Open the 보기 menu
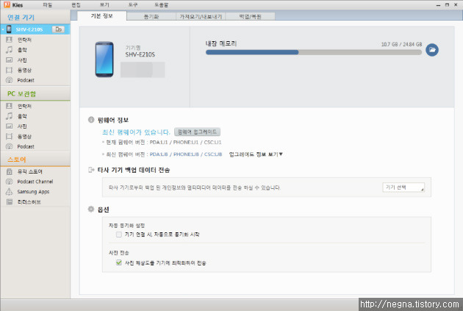The image size is (463, 311). click(x=104, y=5)
